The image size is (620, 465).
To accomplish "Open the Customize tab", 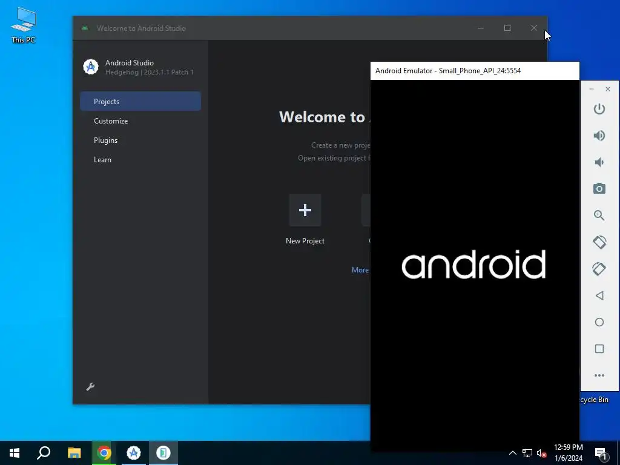I will click(140, 120).
